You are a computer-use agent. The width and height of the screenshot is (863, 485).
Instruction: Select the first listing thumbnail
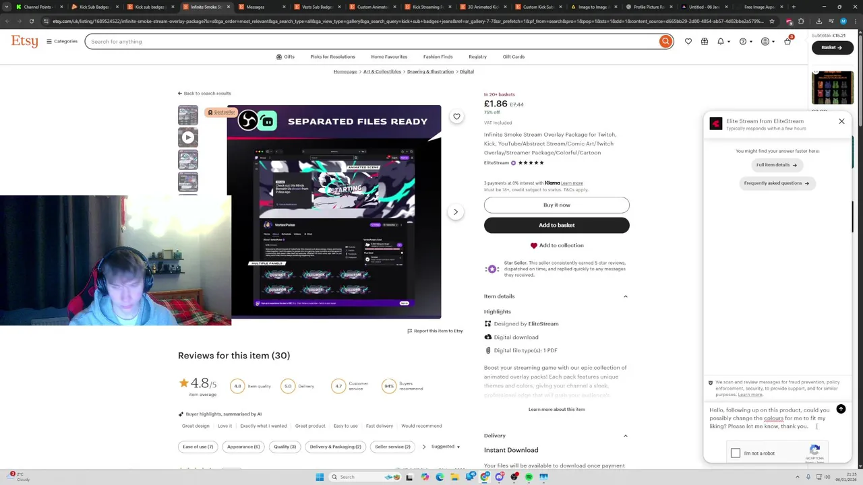188,115
